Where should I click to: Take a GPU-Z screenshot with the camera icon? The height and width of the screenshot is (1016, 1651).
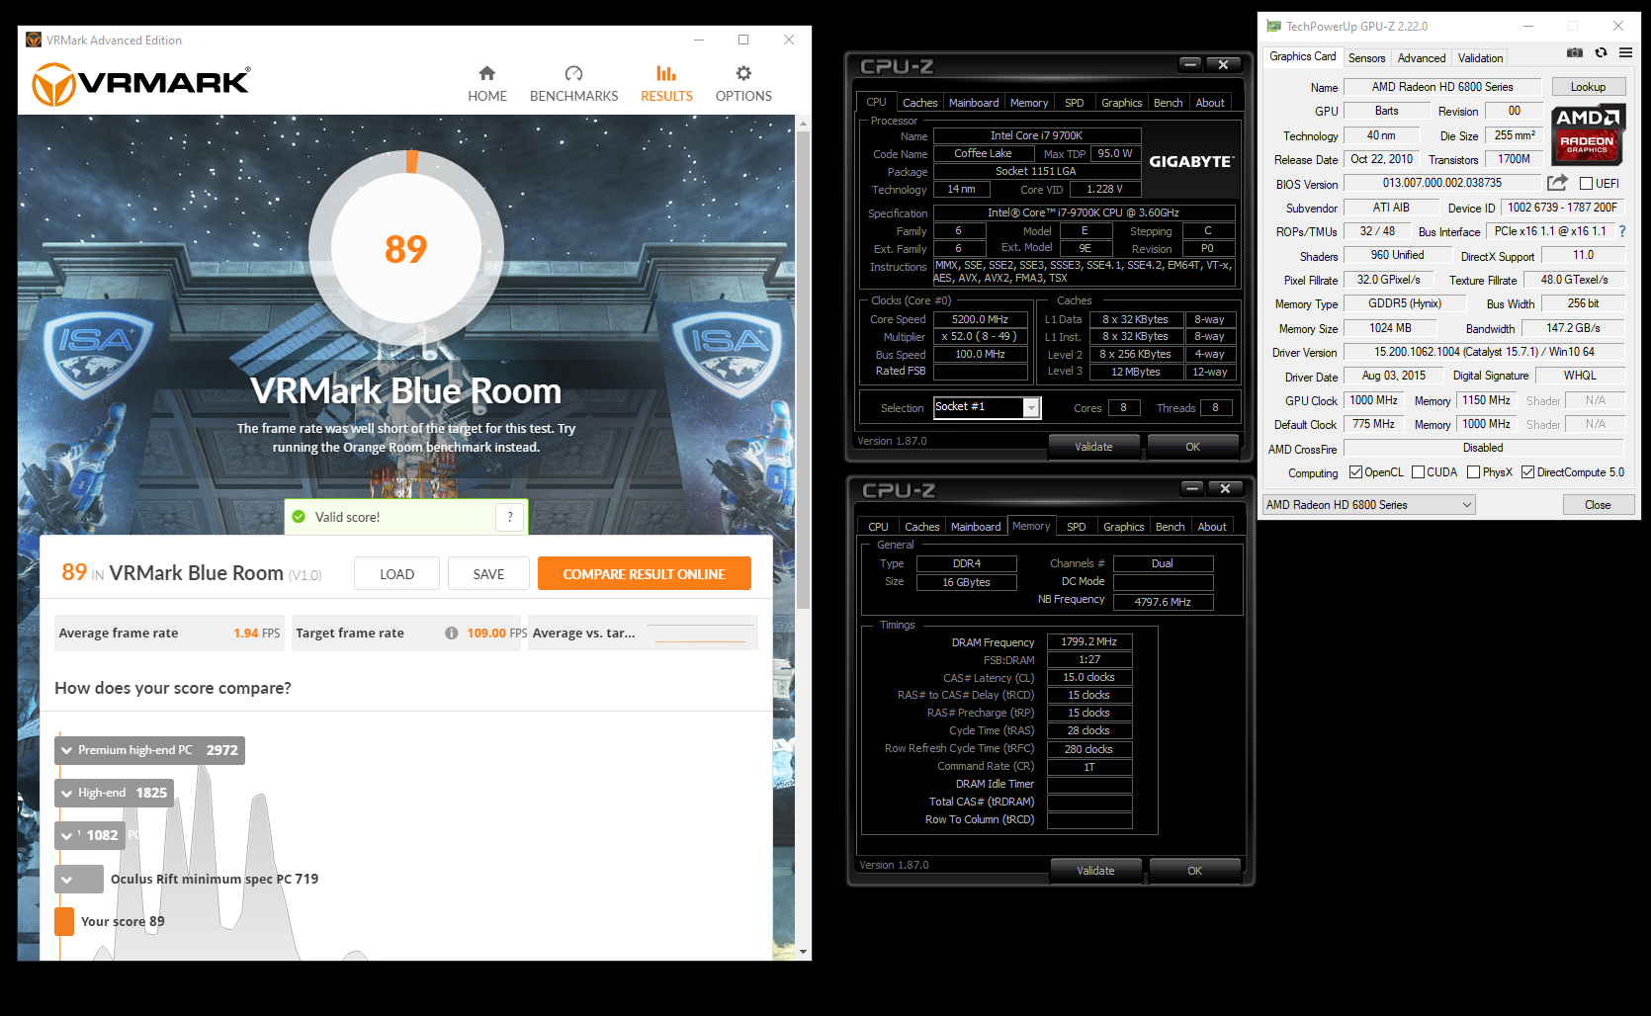[1575, 52]
